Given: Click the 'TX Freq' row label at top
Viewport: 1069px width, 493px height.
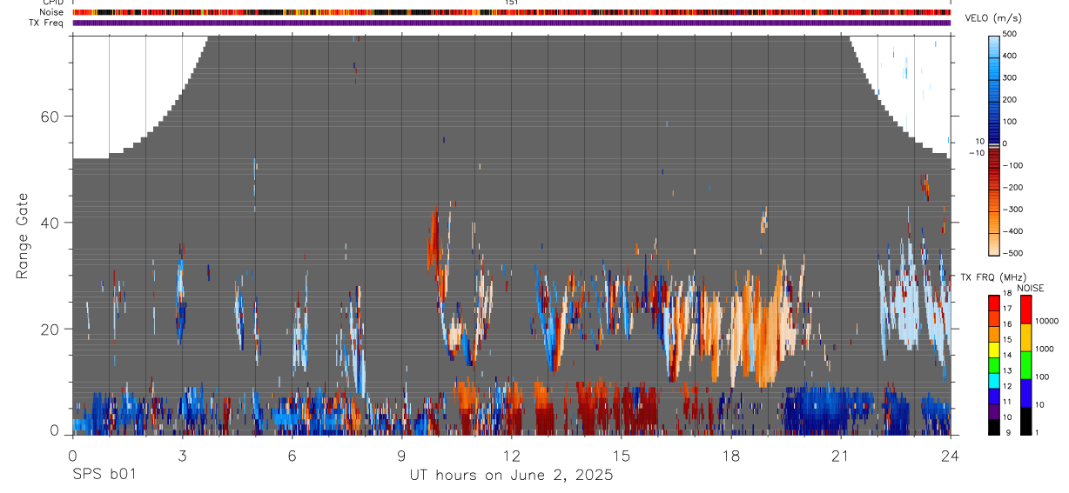Looking at the screenshot, I should [x=47, y=23].
